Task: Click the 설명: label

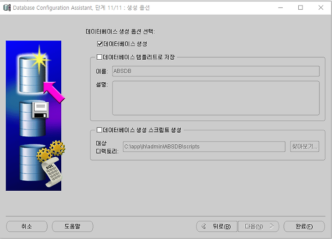Action: click(x=102, y=85)
